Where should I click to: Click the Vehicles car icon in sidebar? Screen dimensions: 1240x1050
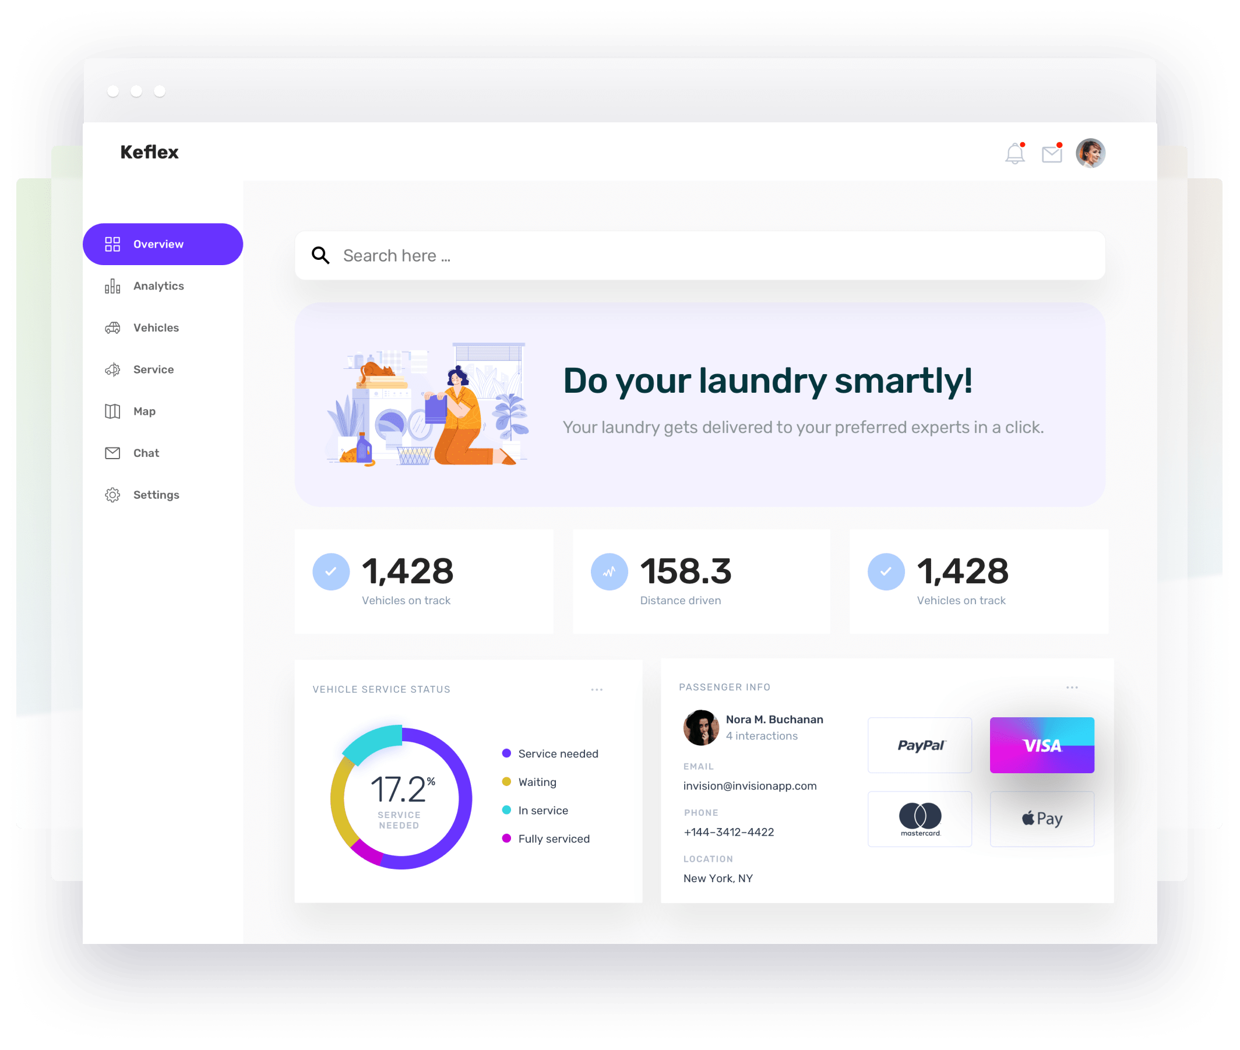pos(112,328)
